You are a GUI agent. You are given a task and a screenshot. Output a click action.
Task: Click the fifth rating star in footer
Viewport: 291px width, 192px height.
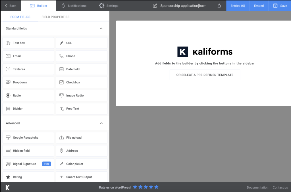pos(156,187)
